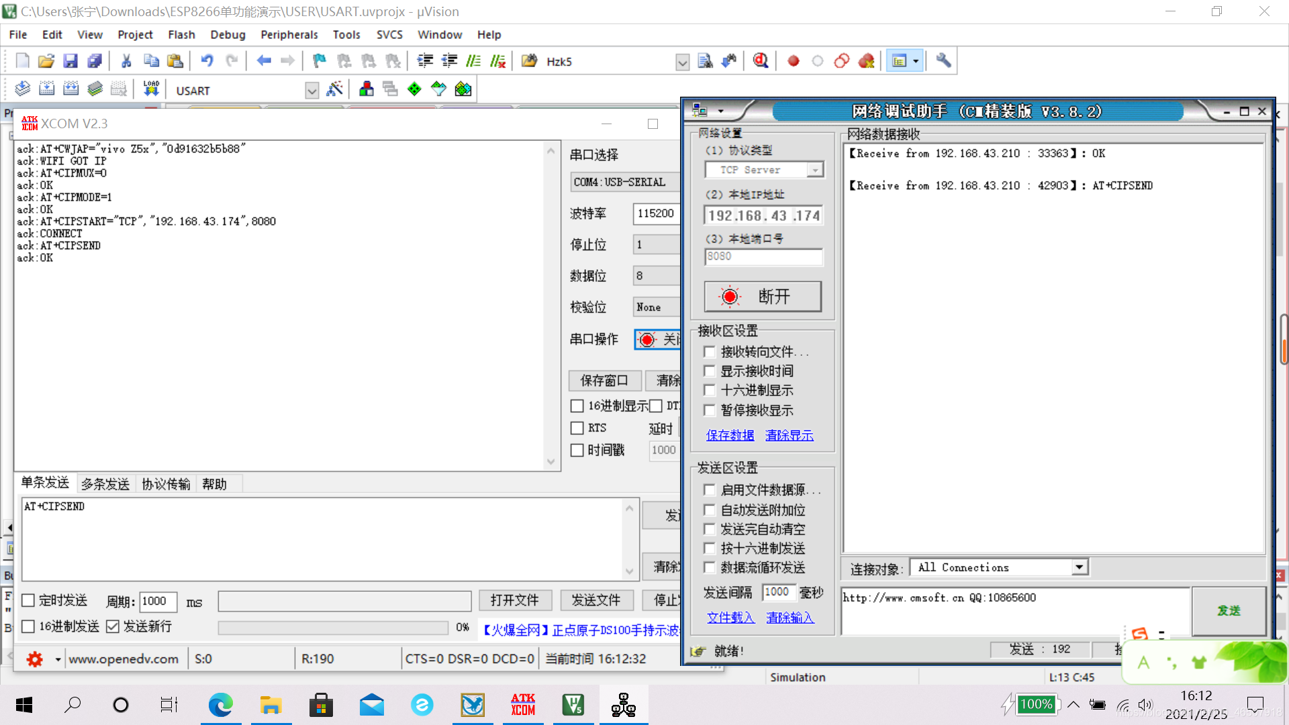
Task: Click the Undo arrow icon
Action: coord(207,61)
